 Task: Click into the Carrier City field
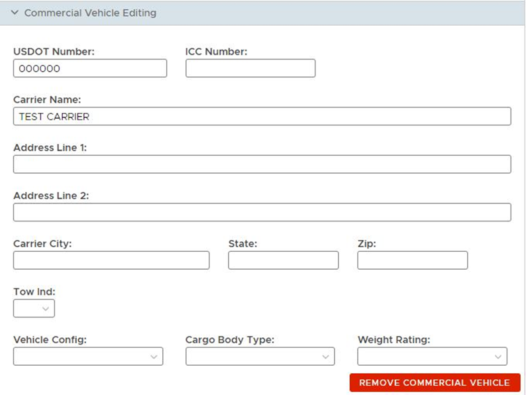pyautogui.click(x=111, y=260)
